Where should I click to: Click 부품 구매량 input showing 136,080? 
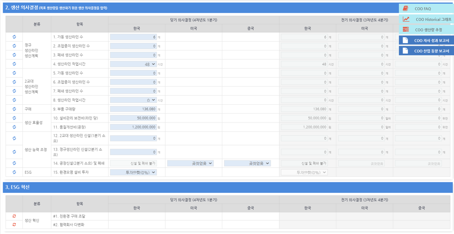tap(133, 109)
